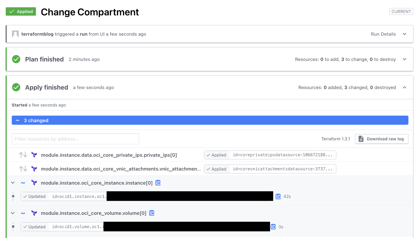Collapse the oci_core_volume.volume[0] resource row
This screenshot has width=417, height=238.
(13, 213)
